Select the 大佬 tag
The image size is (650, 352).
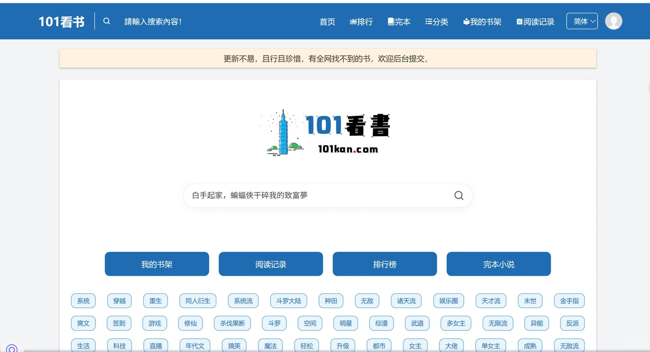click(x=452, y=346)
